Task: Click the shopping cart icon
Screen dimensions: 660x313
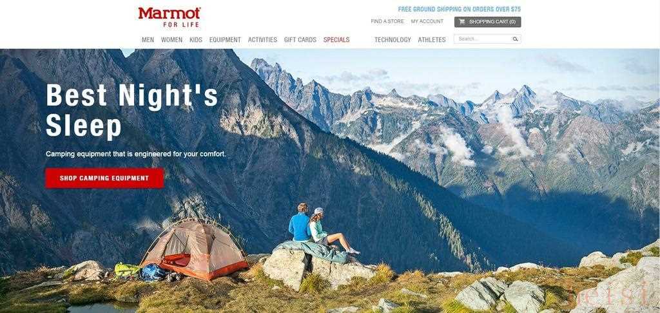Action: 461,22
